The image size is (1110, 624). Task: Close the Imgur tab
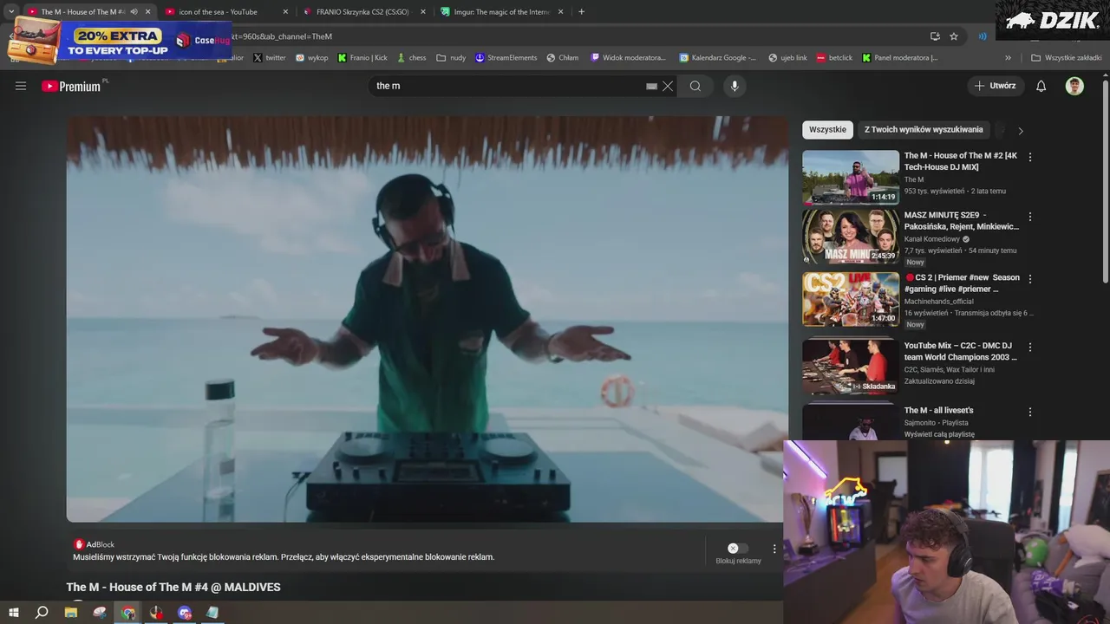561,12
